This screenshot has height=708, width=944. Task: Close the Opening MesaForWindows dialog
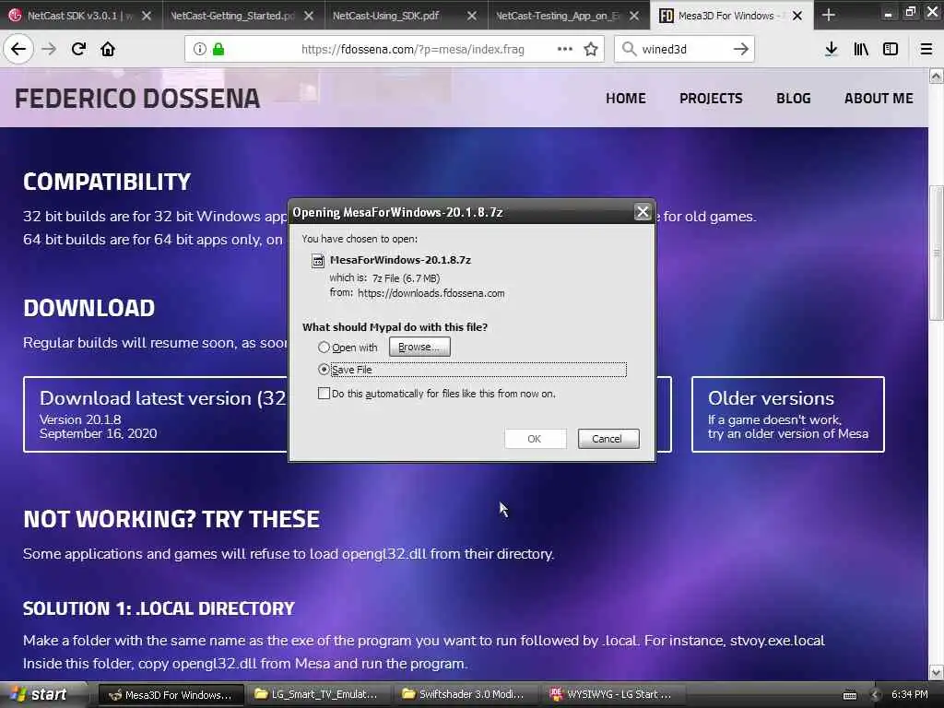(643, 212)
